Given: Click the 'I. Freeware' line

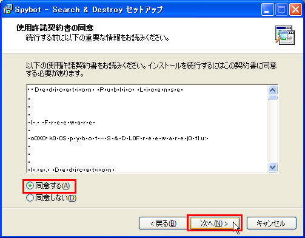Looking at the screenshot, I should click(62, 123).
